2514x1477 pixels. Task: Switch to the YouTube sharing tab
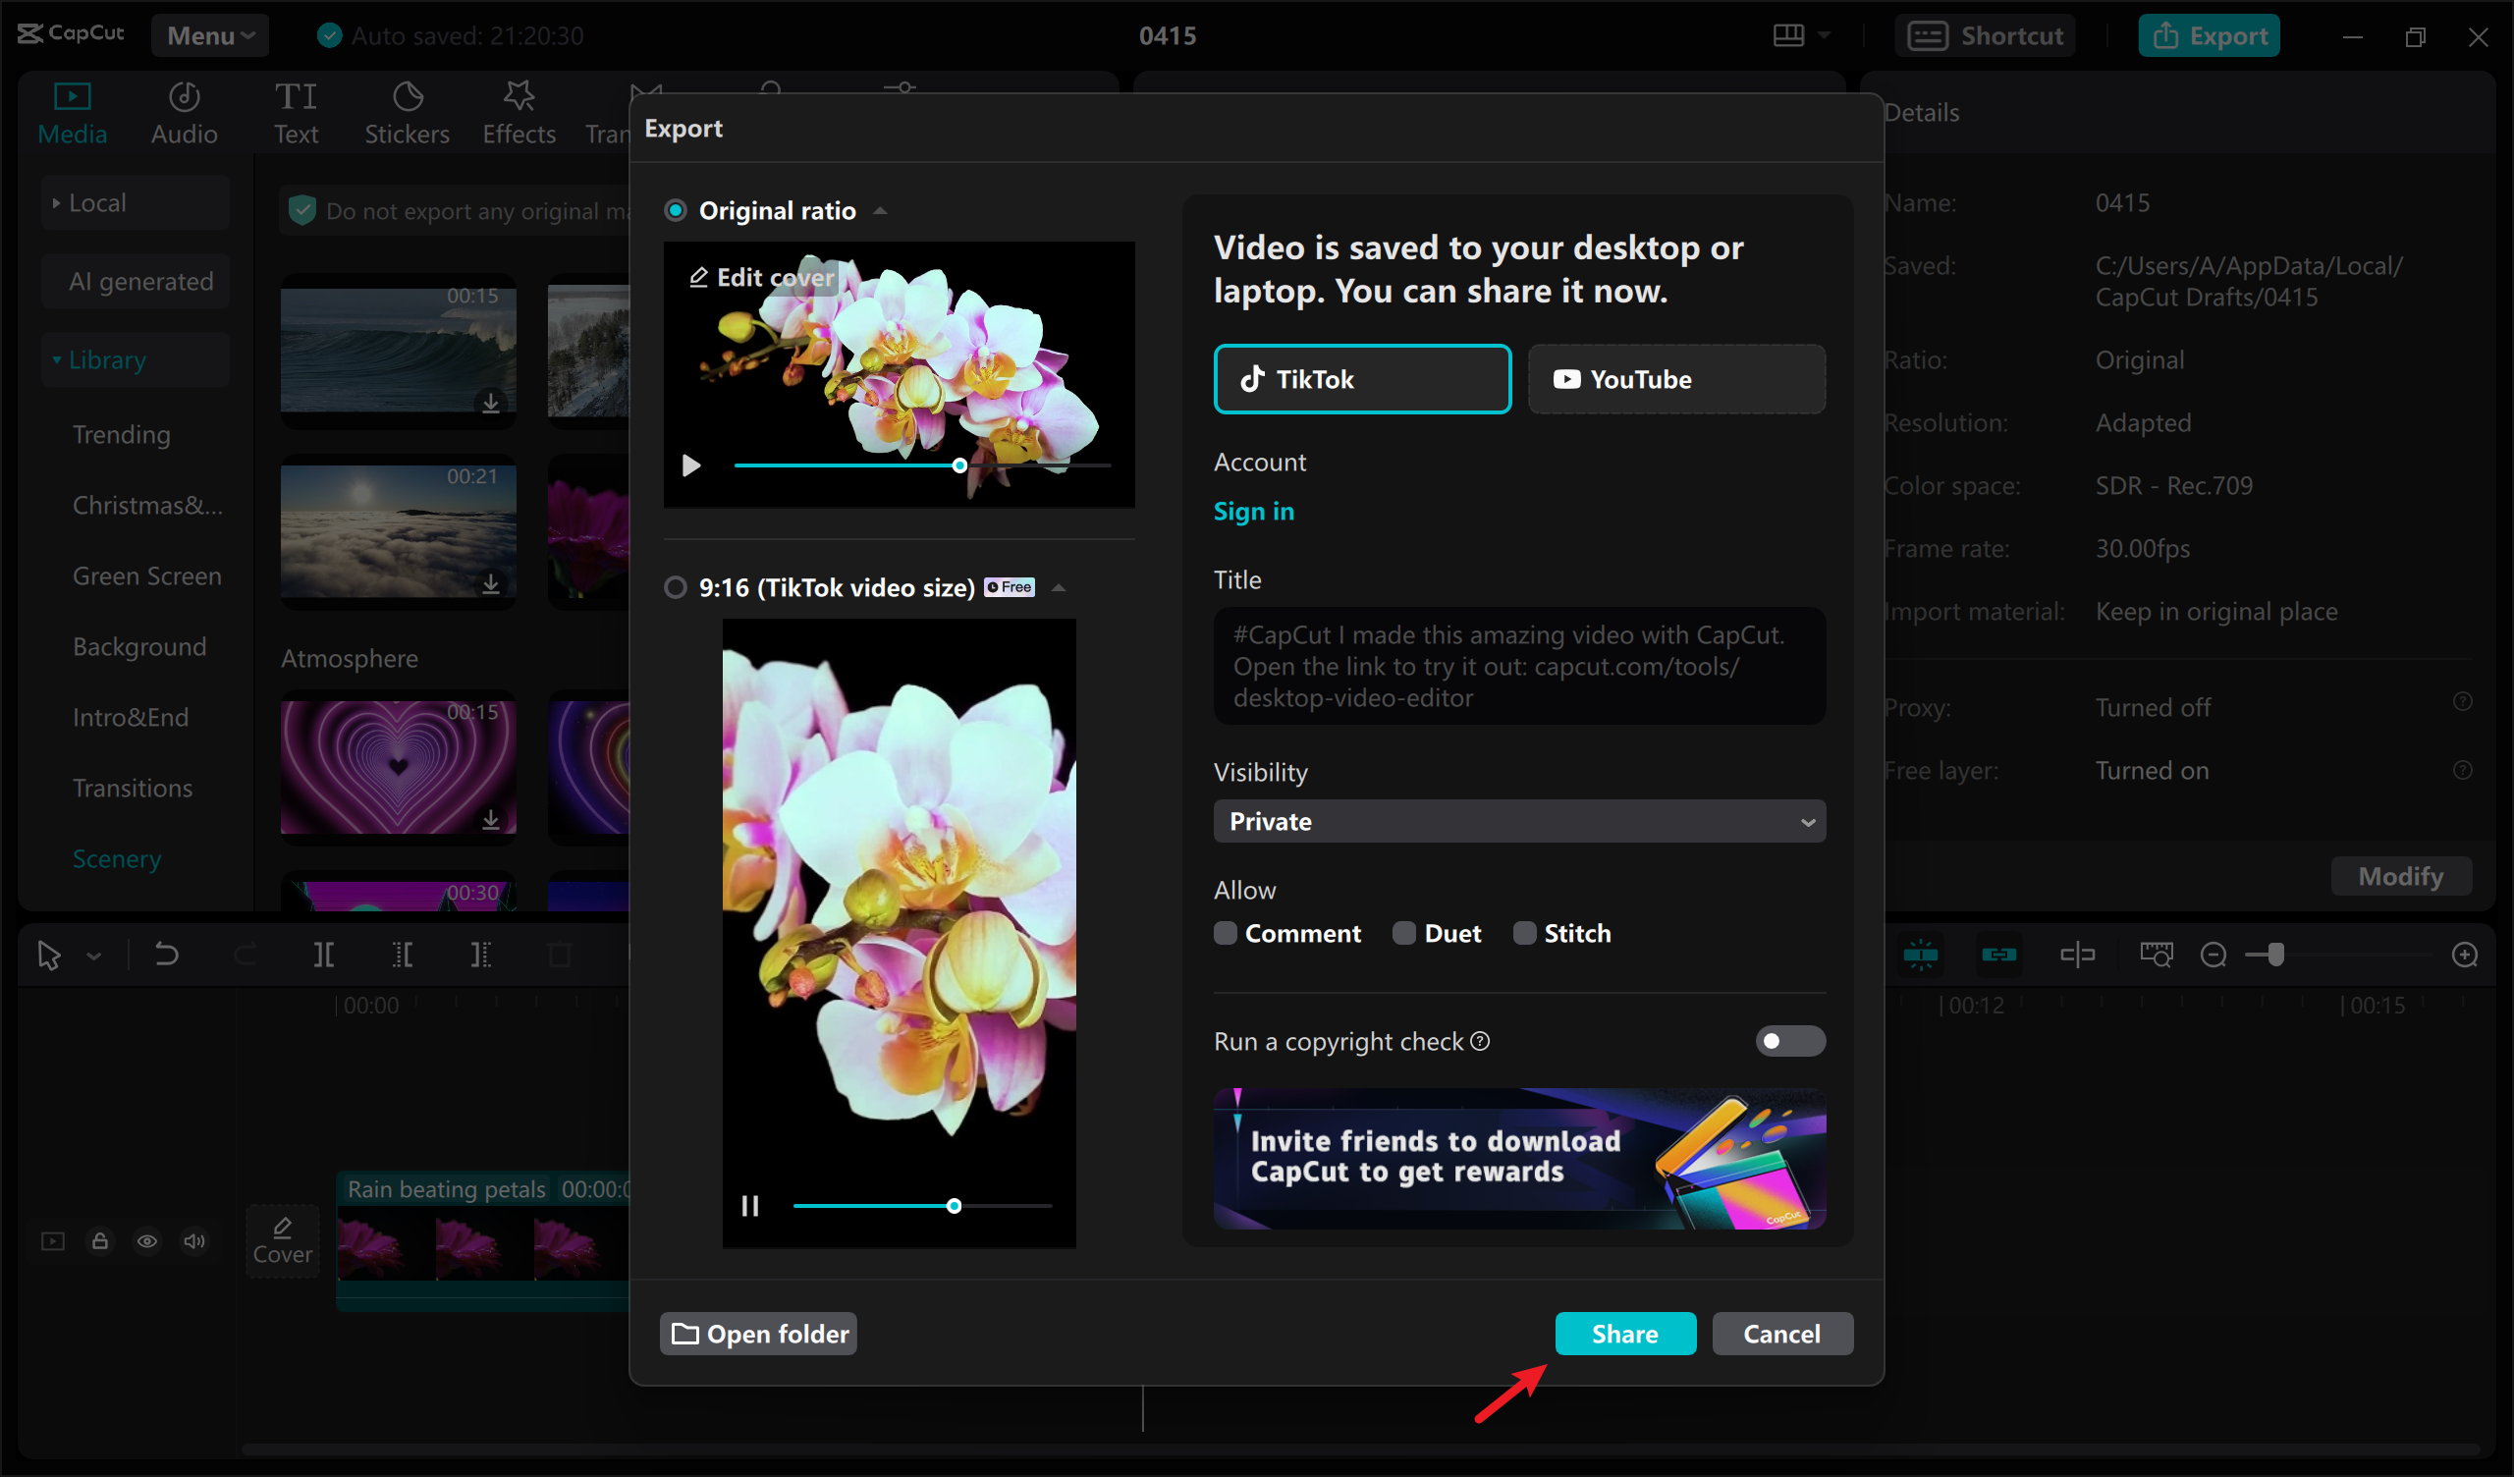point(1676,379)
